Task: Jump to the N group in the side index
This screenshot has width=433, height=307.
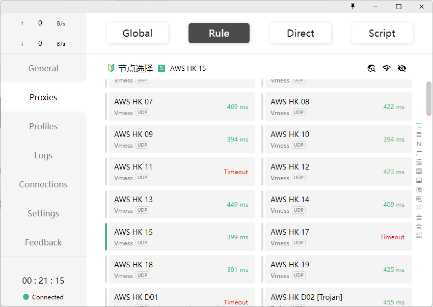Action: pos(419,144)
